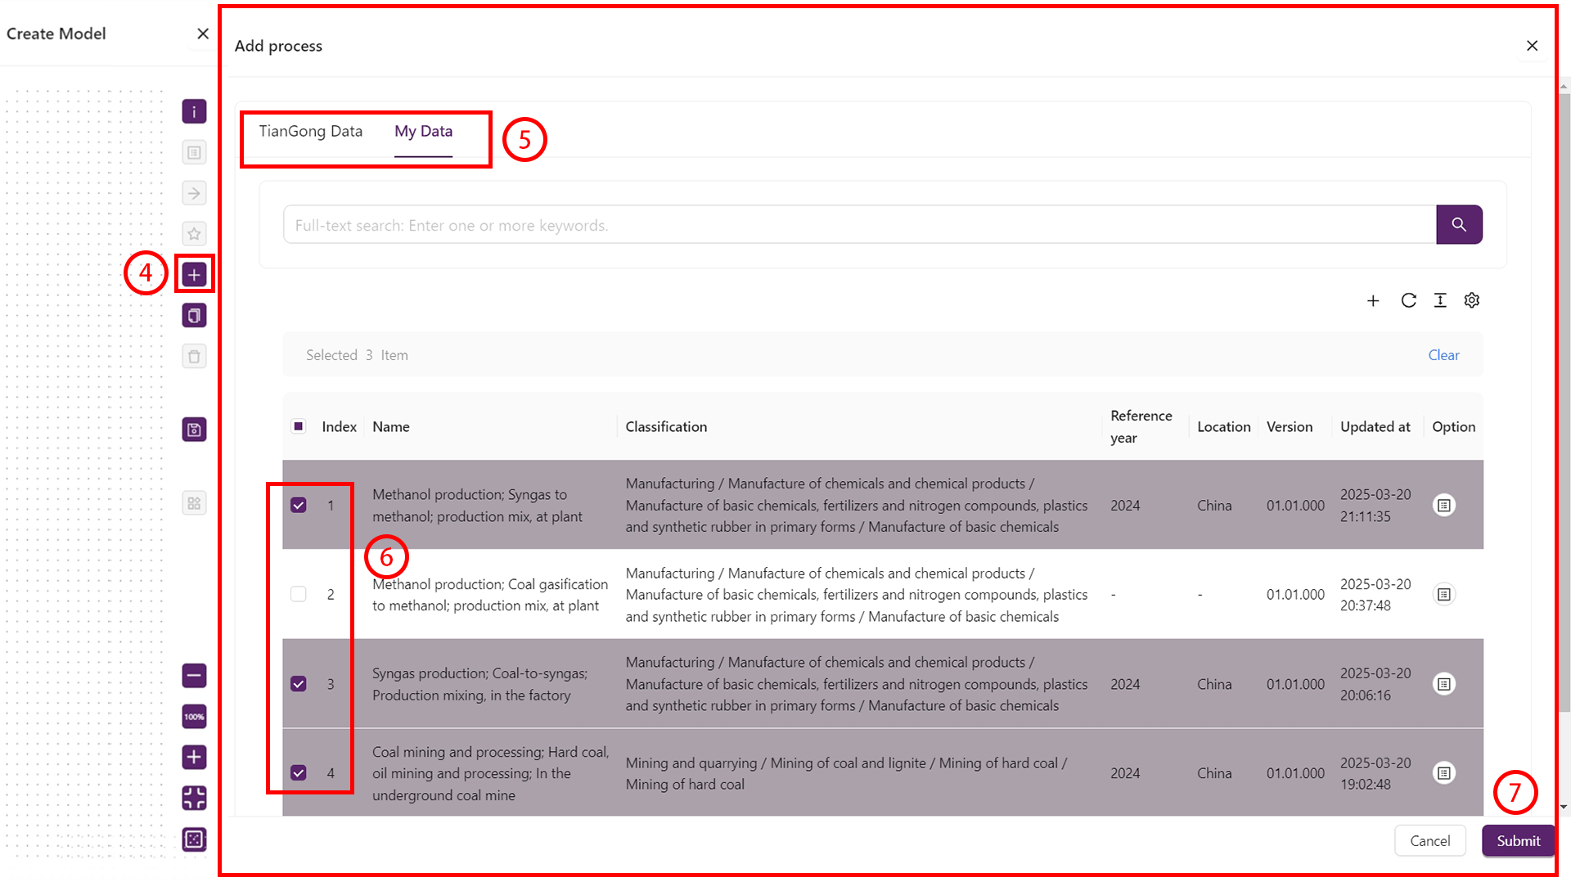Check the Coal gasification to methanol row

[299, 594]
